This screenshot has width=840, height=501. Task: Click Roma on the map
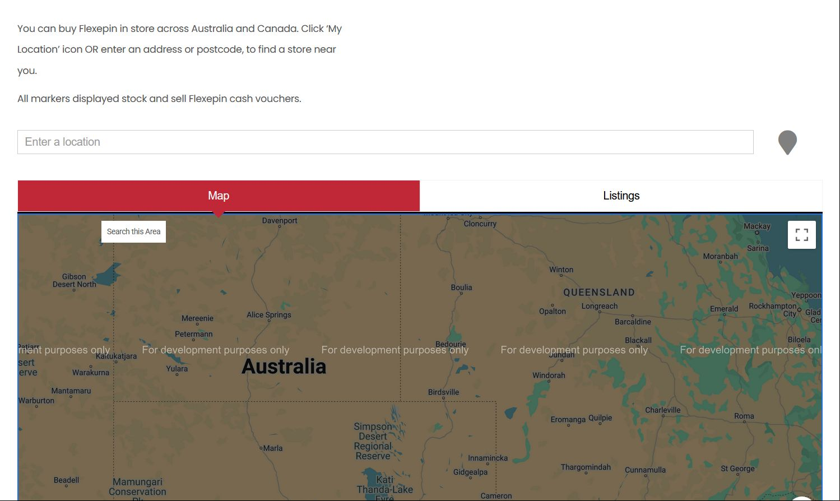(x=744, y=416)
